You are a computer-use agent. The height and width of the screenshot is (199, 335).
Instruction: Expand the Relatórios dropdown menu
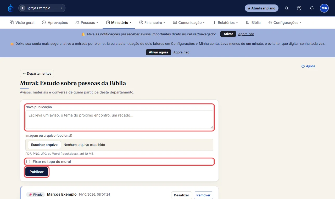coord(225,23)
